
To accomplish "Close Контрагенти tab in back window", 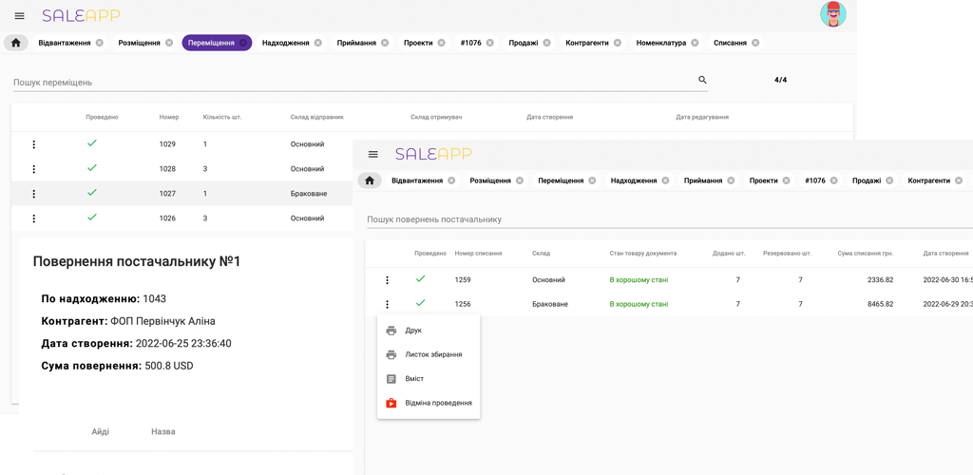I will click(618, 43).
